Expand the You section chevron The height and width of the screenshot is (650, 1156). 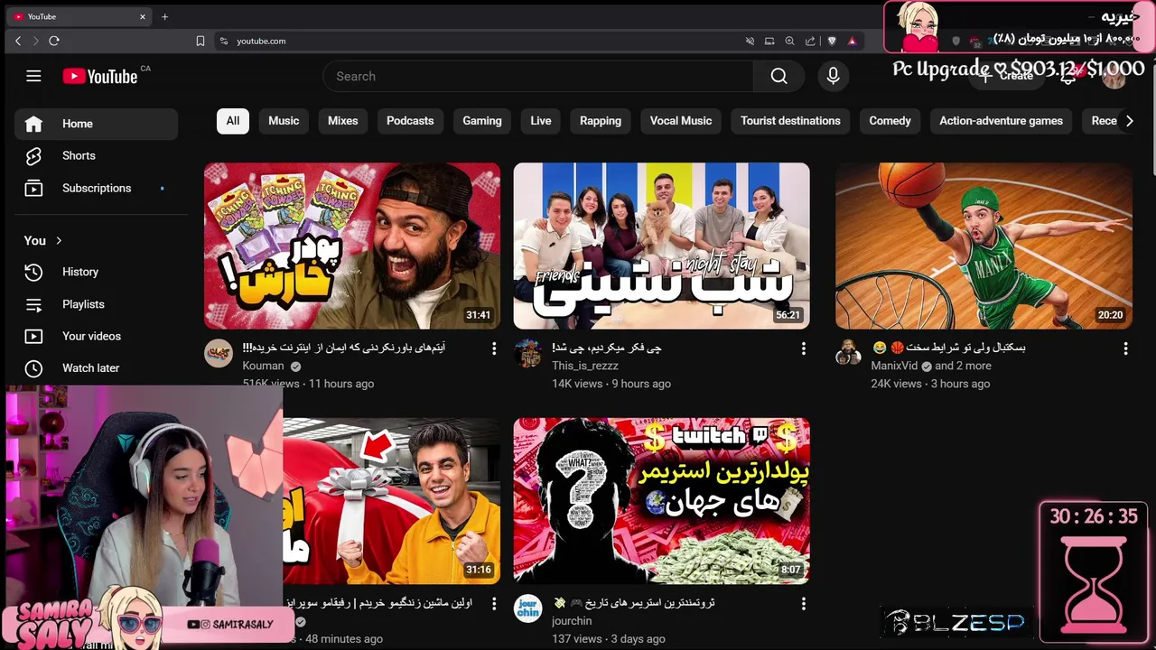tap(59, 240)
